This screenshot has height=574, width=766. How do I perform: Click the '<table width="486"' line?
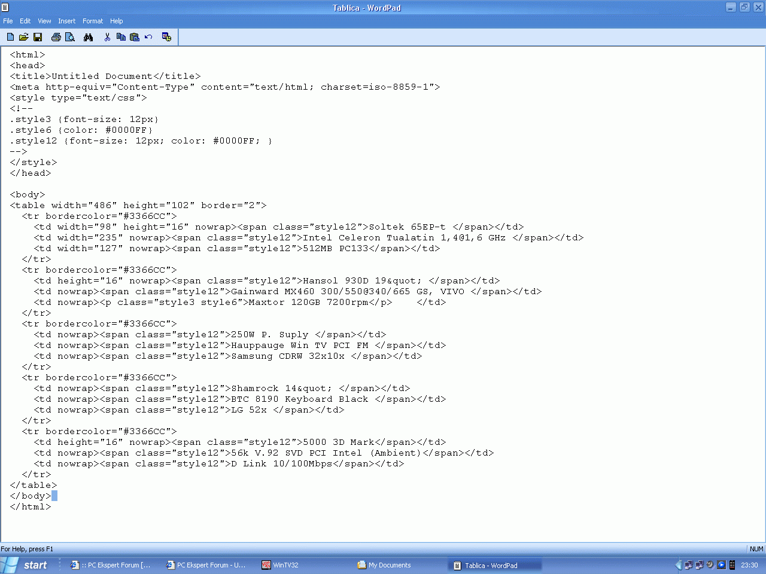pos(138,206)
